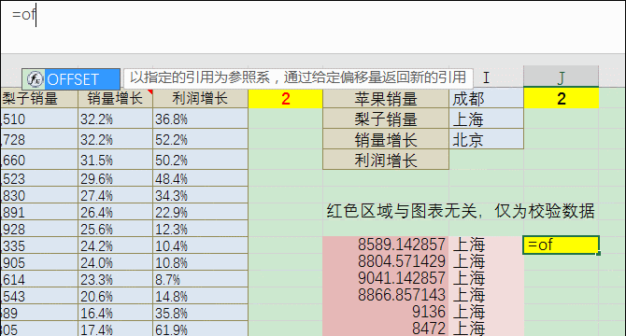
Task: Click cell showing 8.7%
Action: coord(201,279)
